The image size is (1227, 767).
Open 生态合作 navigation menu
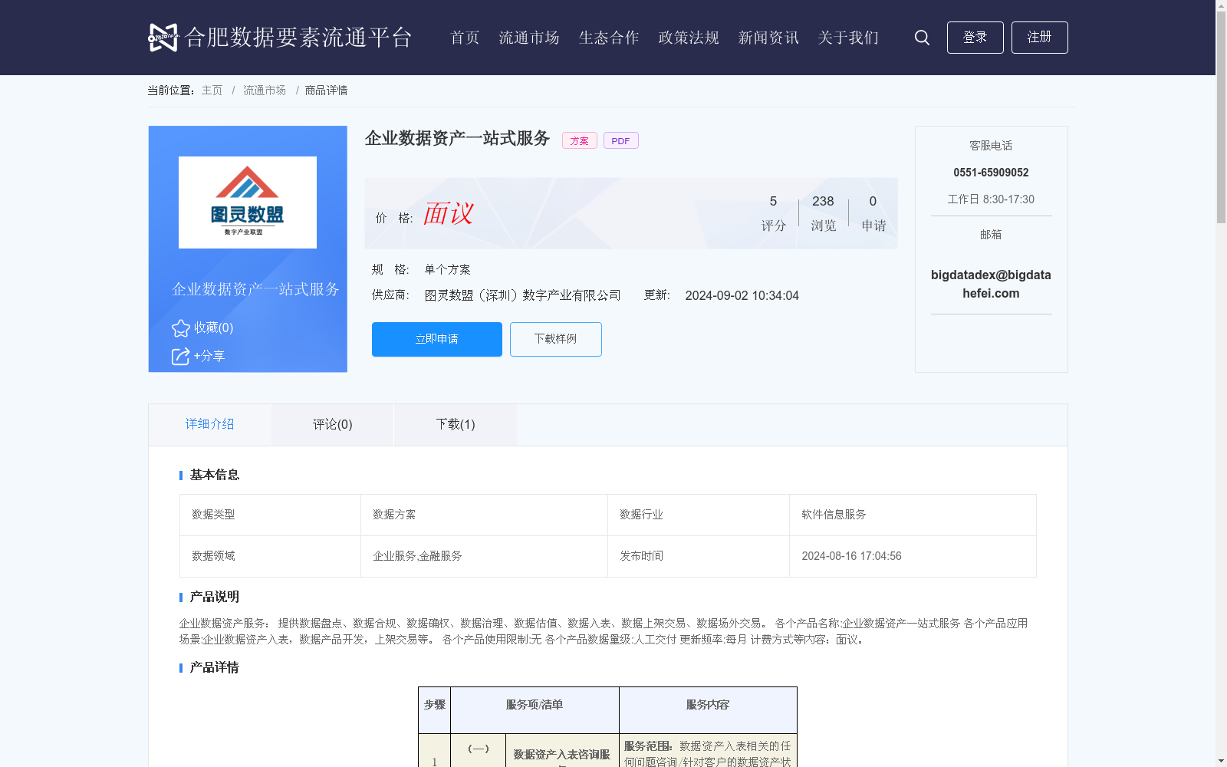609,38
